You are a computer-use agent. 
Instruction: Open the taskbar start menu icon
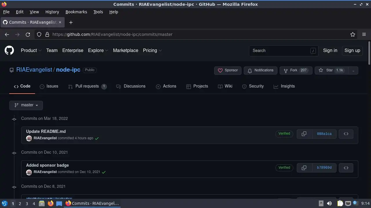pyautogui.click(x=5, y=203)
